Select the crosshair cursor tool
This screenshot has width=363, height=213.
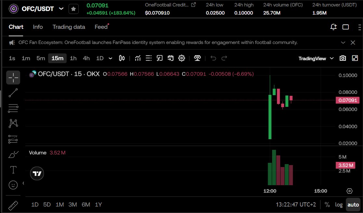[x=13, y=77]
